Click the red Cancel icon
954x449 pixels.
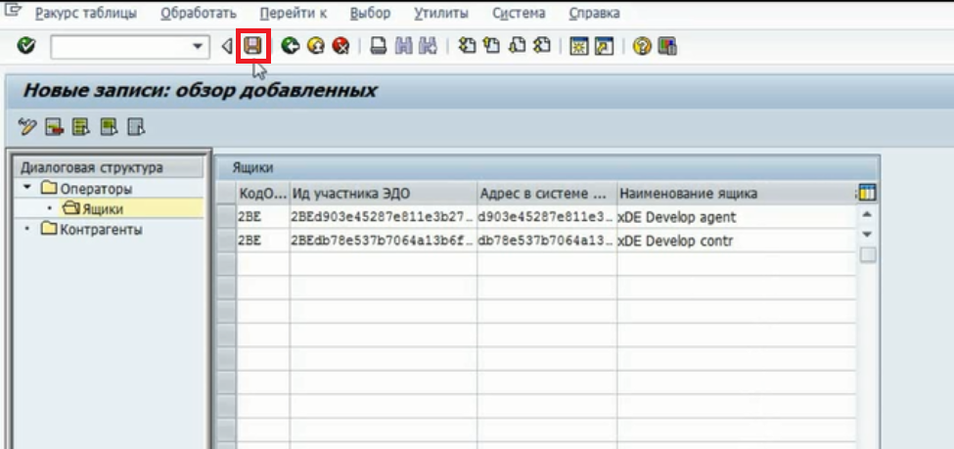coord(340,46)
